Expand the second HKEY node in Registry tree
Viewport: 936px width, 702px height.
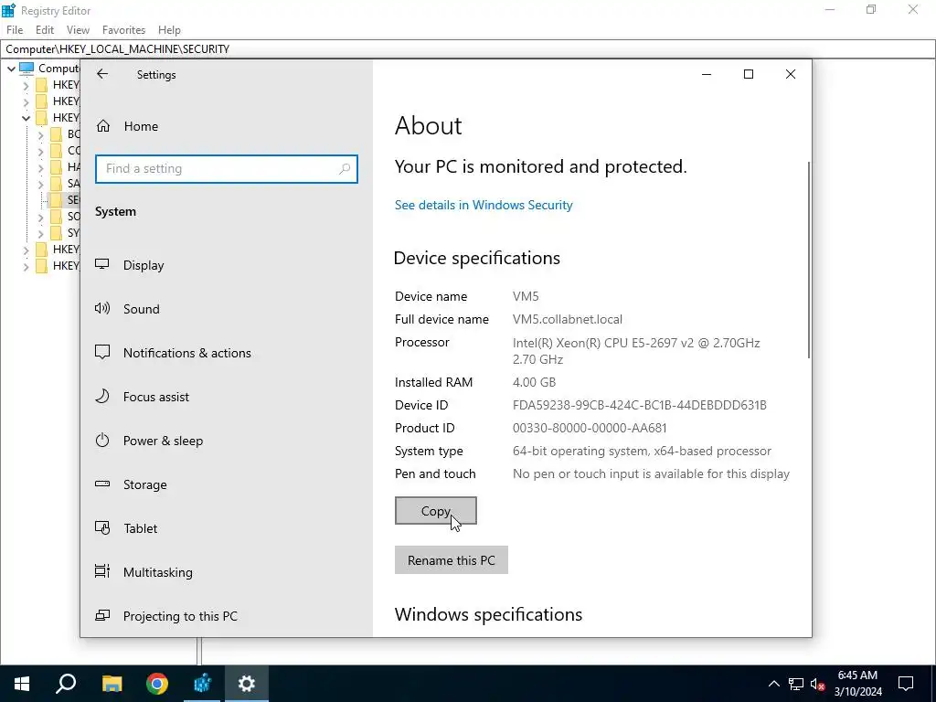coord(26,101)
